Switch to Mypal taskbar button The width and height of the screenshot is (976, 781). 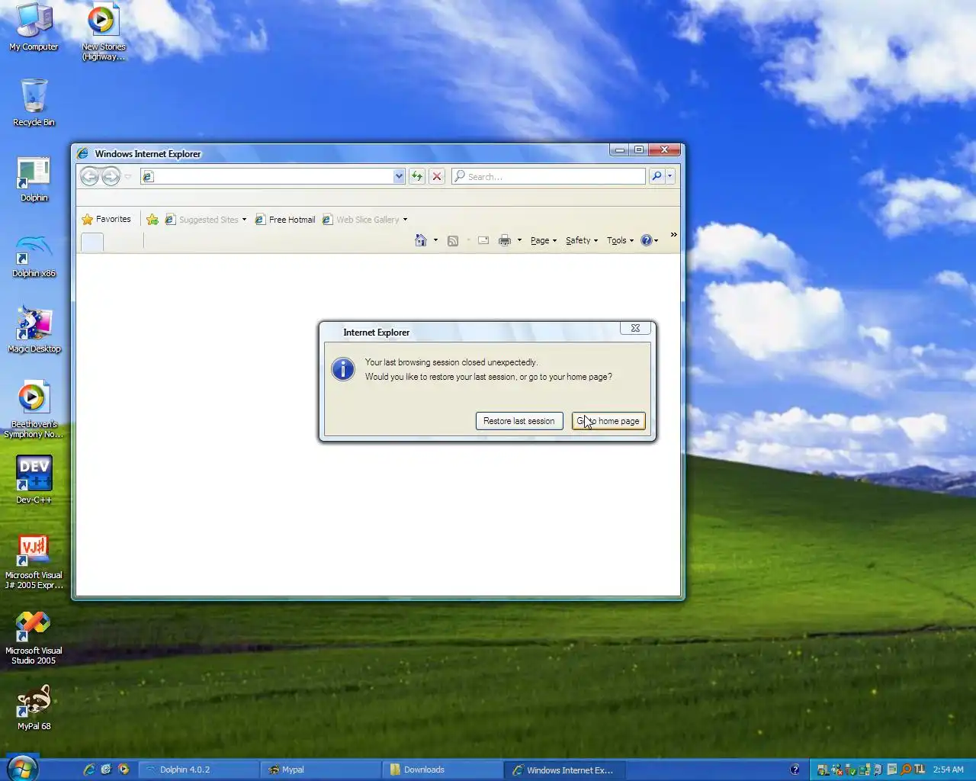point(320,770)
